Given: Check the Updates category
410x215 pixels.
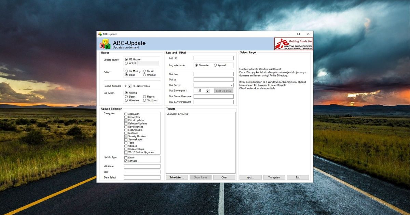Looking at the screenshot, I should pos(126,146).
